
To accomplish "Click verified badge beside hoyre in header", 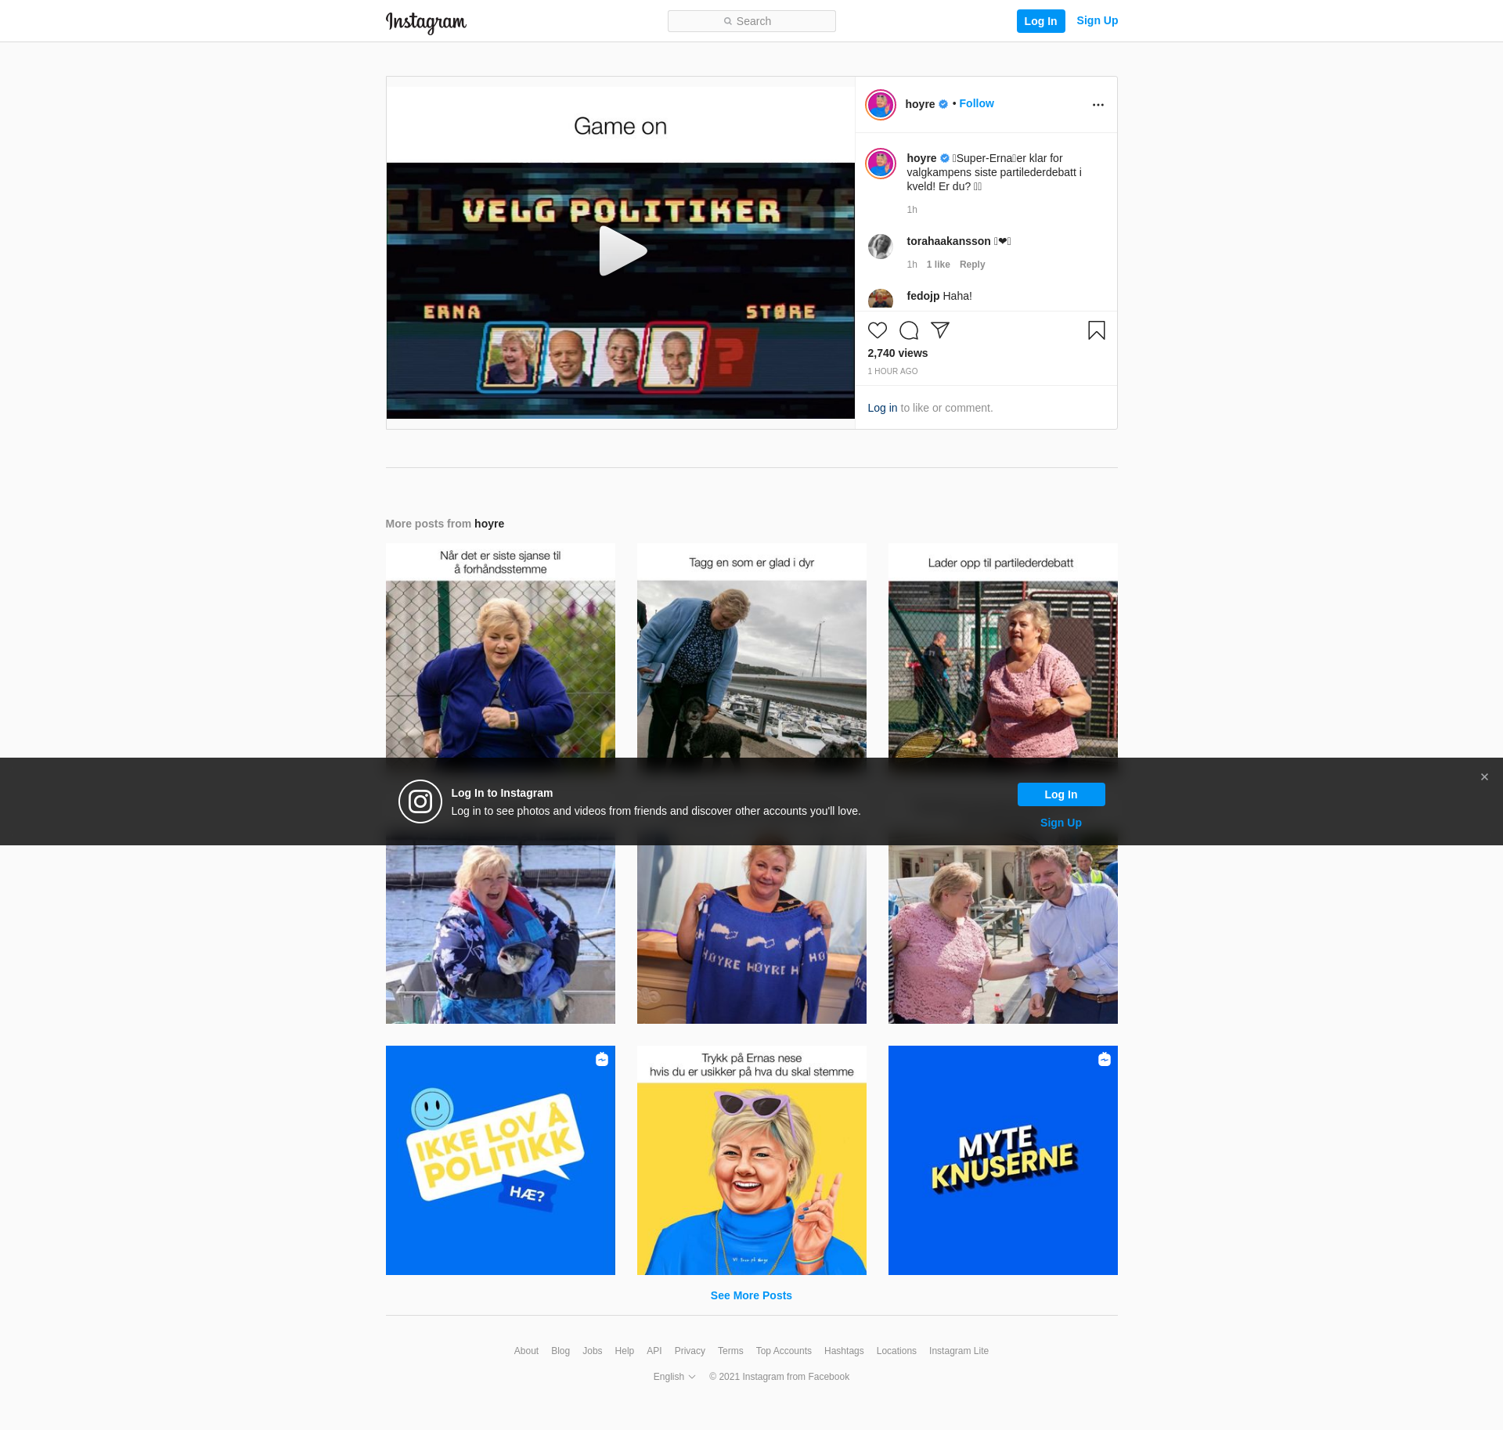I will [x=943, y=104].
